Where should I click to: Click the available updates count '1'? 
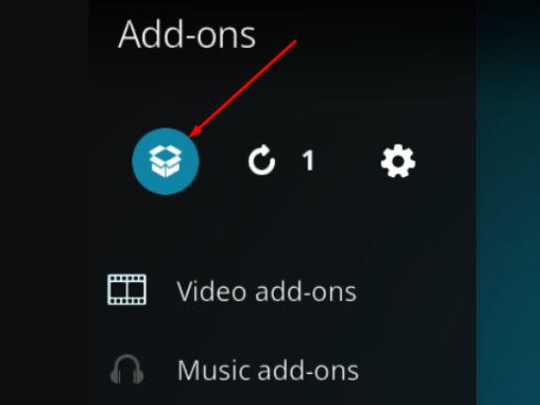tap(307, 160)
